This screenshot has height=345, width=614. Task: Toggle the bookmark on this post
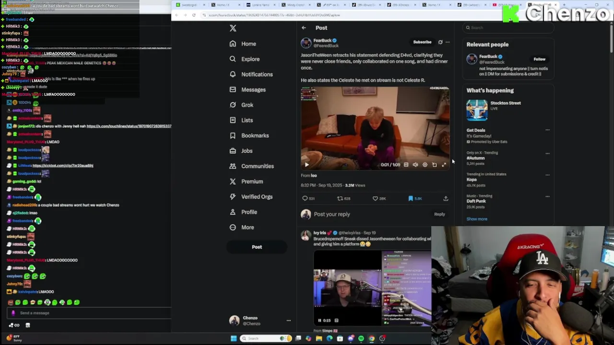tap(411, 198)
